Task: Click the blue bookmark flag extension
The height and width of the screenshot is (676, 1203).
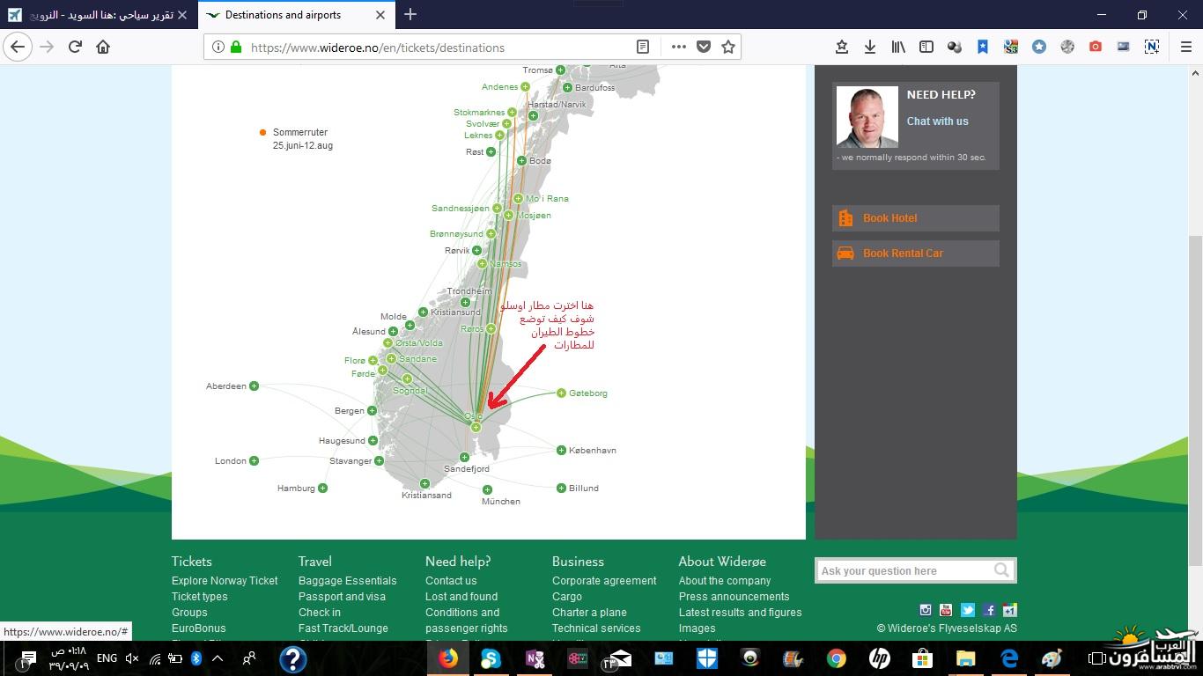Action: [983, 48]
